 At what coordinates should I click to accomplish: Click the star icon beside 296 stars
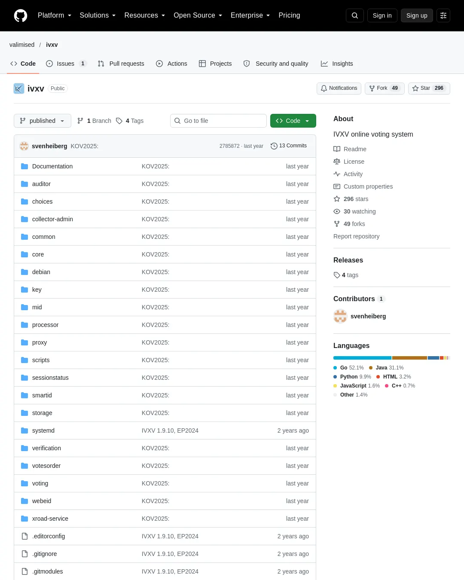coord(337,199)
